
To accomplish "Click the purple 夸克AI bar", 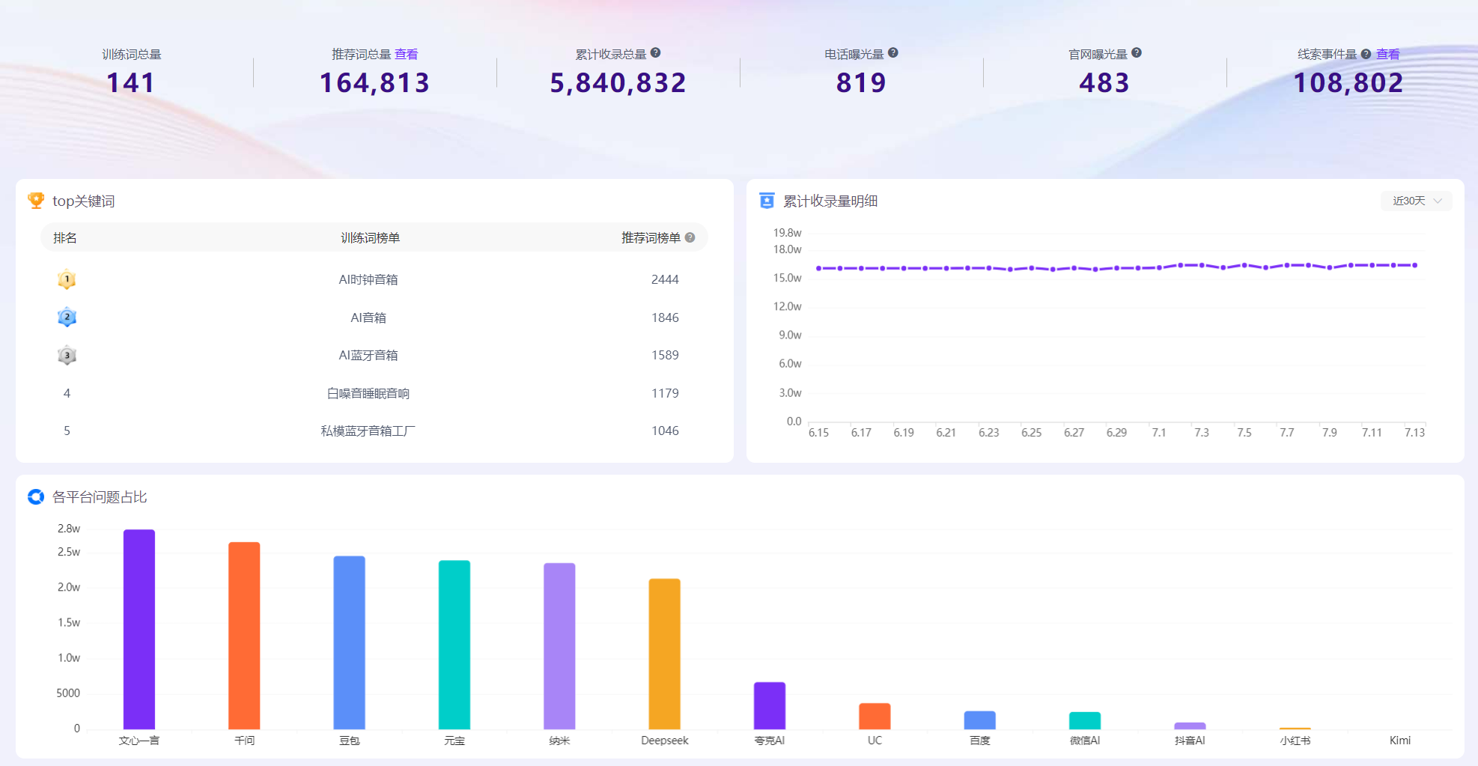I will [770, 705].
